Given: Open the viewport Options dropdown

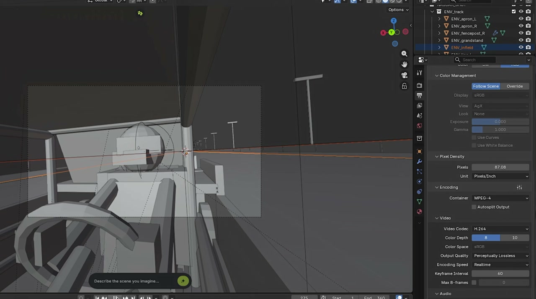Looking at the screenshot, I should coord(398,10).
